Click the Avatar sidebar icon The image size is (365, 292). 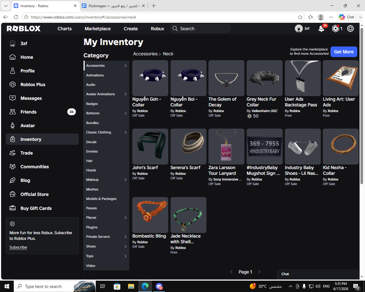tap(13, 125)
